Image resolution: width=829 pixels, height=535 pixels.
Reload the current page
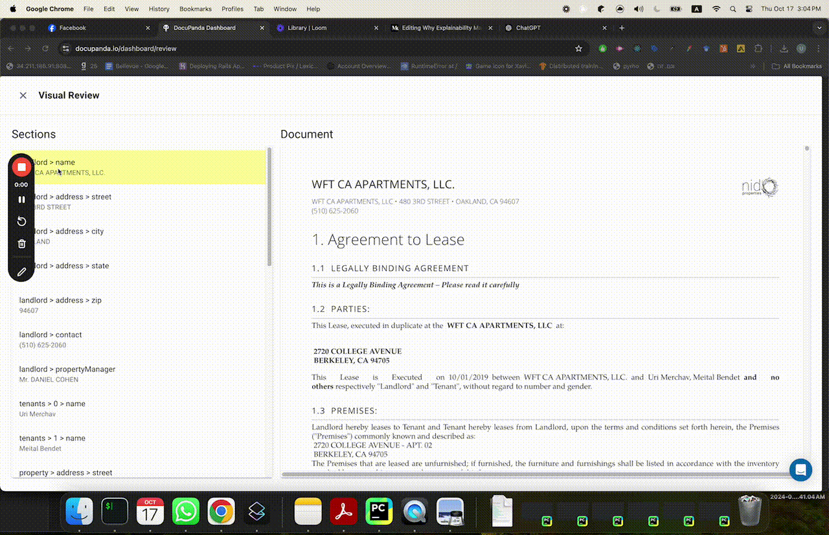(x=45, y=49)
